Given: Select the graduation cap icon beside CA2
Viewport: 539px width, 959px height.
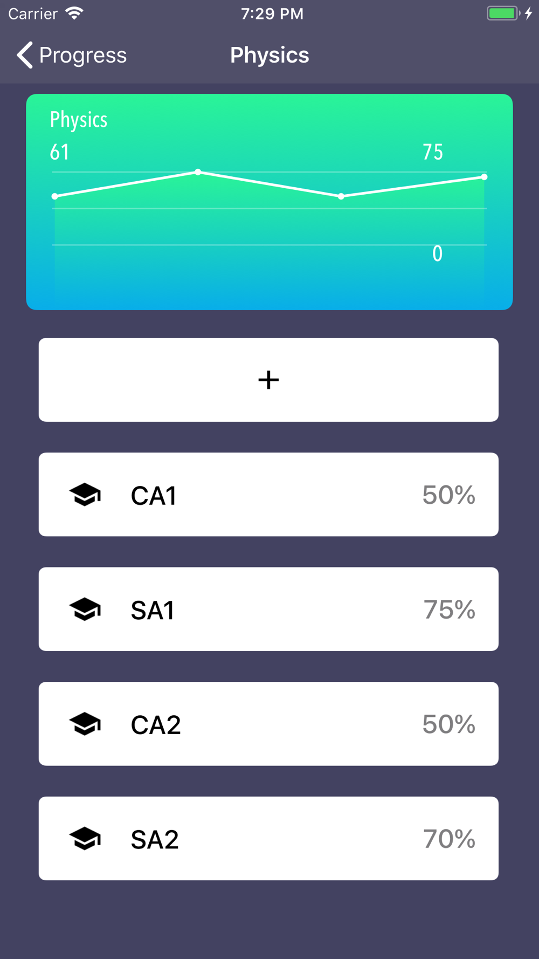Looking at the screenshot, I should tap(85, 724).
